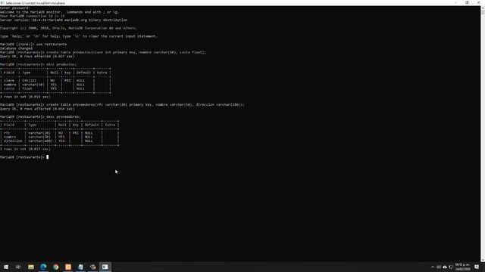Image resolution: width=485 pixels, height=272 pixels.
Task: Restore down the console window
Action: [x=467, y=2]
